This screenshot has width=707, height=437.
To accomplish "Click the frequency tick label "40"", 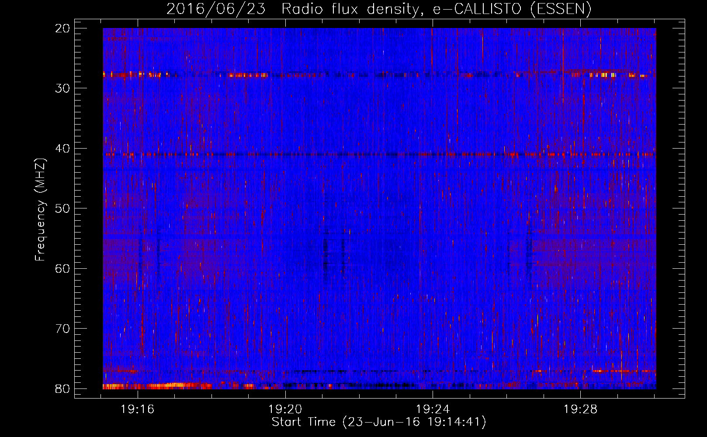I will pos(63,149).
